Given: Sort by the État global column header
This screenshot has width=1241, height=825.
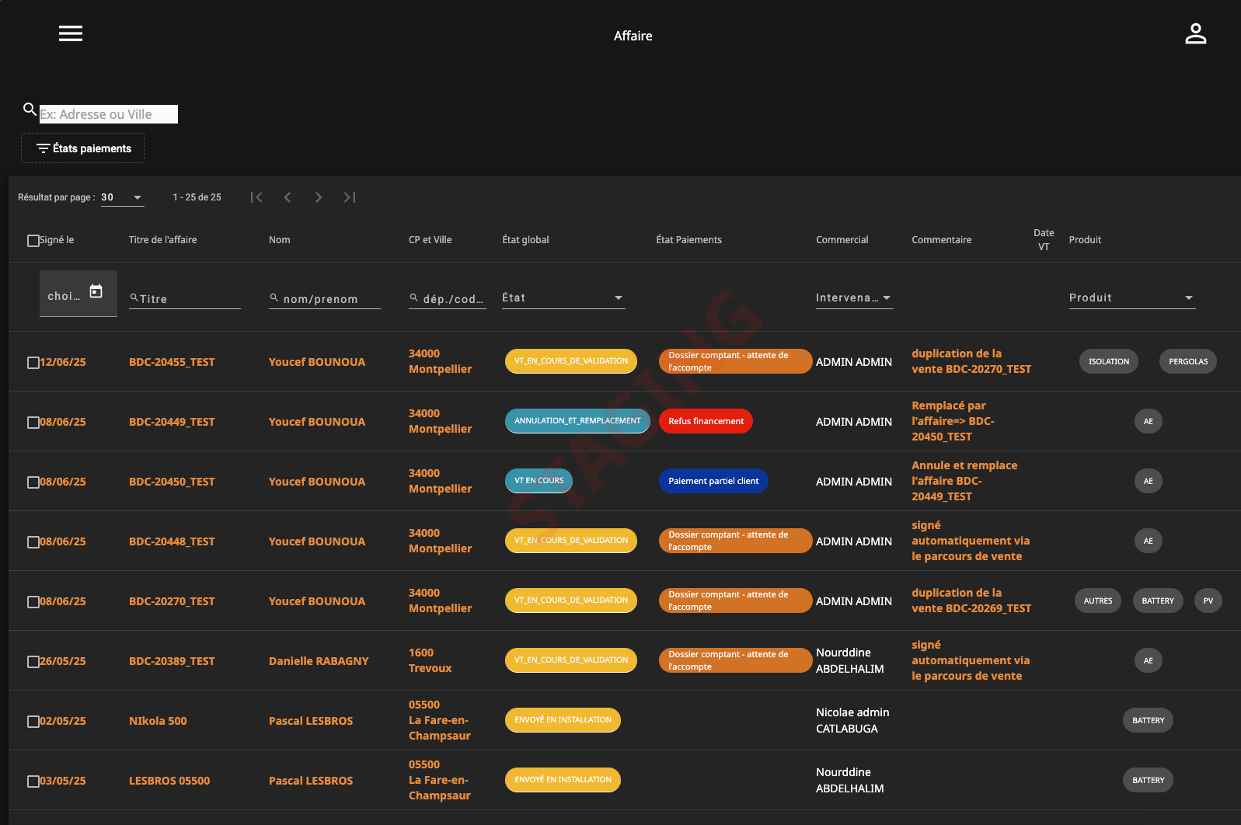Looking at the screenshot, I should (525, 240).
